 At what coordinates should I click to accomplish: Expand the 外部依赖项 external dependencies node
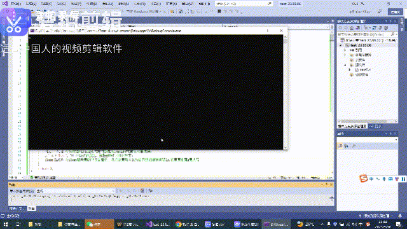click(345, 55)
